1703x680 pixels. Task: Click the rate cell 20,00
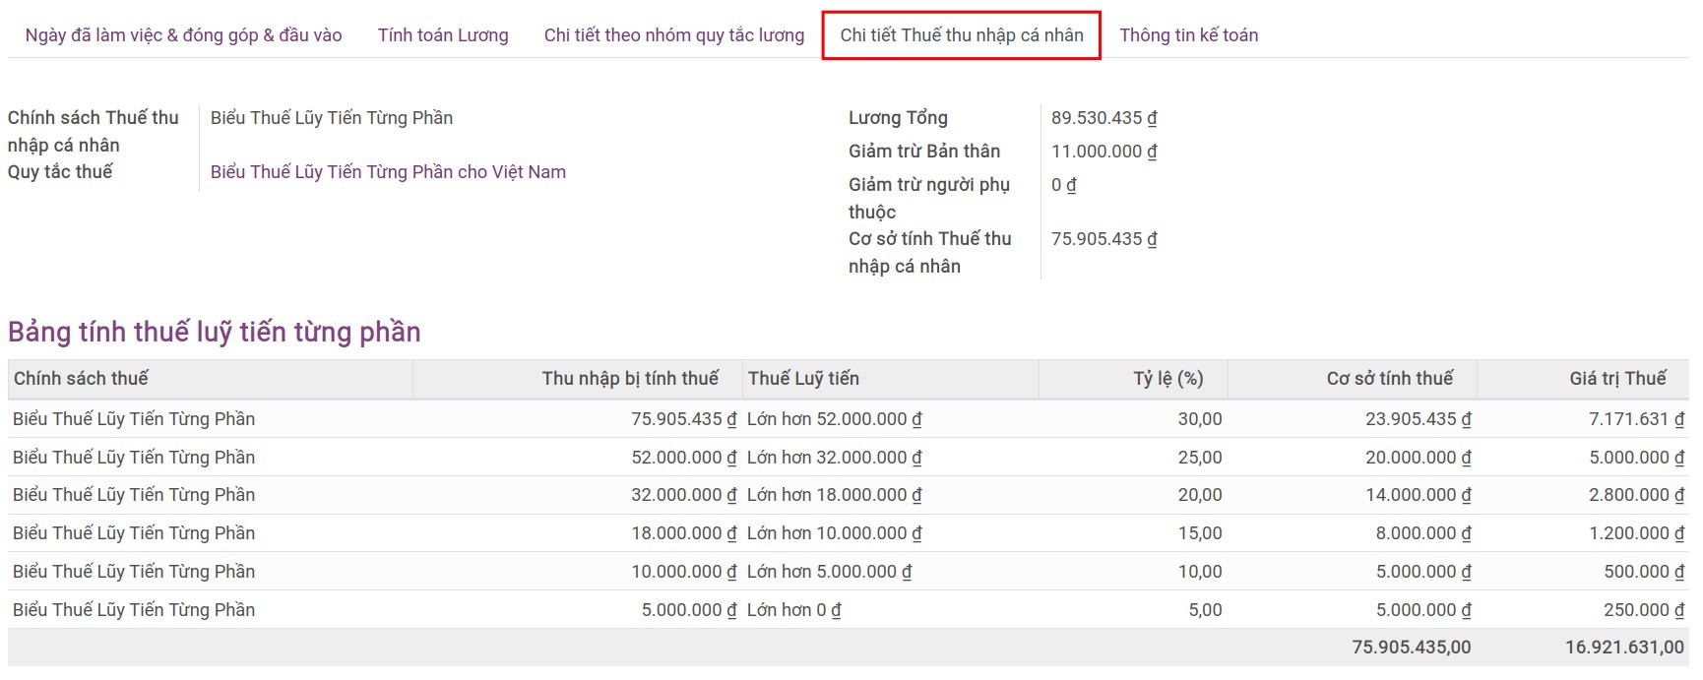click(x=1200, y=495)
